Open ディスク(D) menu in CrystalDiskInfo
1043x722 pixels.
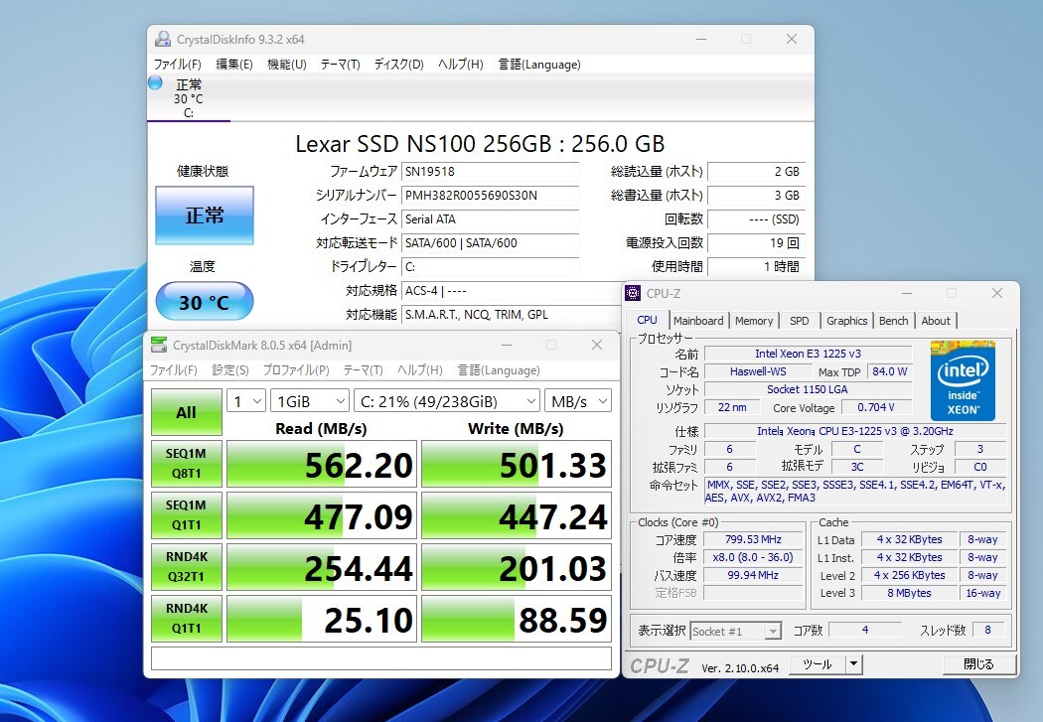(398, 65)
